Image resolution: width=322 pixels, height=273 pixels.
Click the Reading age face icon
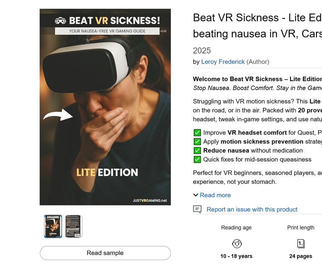pos(237,244)
